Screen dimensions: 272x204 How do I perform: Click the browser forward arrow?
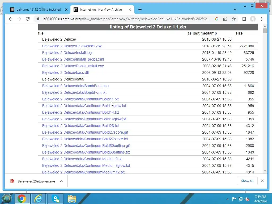19,19
